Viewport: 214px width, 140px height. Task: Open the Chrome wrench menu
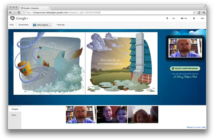pyautogui.click(x=204, y=12)
